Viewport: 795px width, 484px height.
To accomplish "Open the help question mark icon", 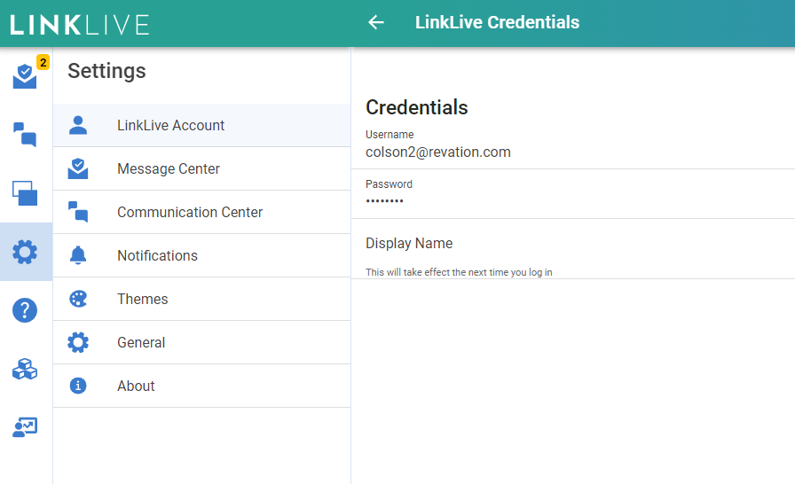I will [25, 310].
